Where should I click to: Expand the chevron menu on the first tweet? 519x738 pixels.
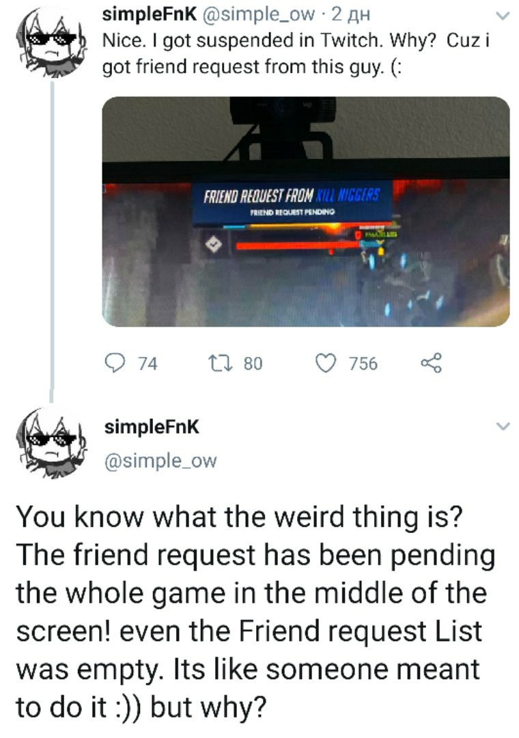[503, 16]
